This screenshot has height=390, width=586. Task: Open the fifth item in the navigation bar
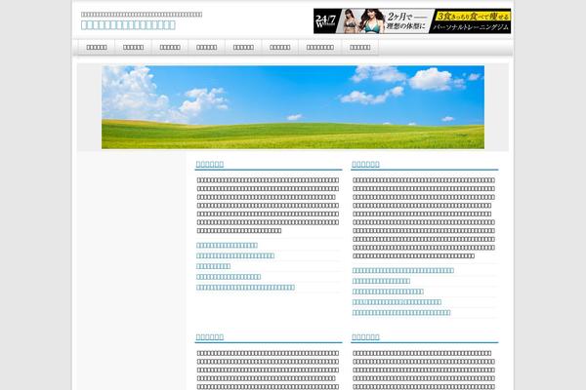[x=243, y=48]
